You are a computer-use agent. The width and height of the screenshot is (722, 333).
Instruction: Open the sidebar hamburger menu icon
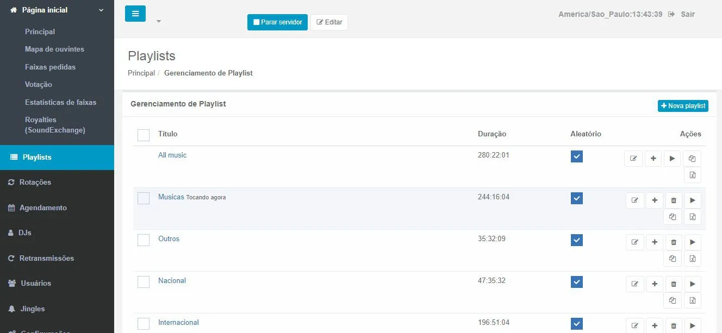tap(135, 13)
